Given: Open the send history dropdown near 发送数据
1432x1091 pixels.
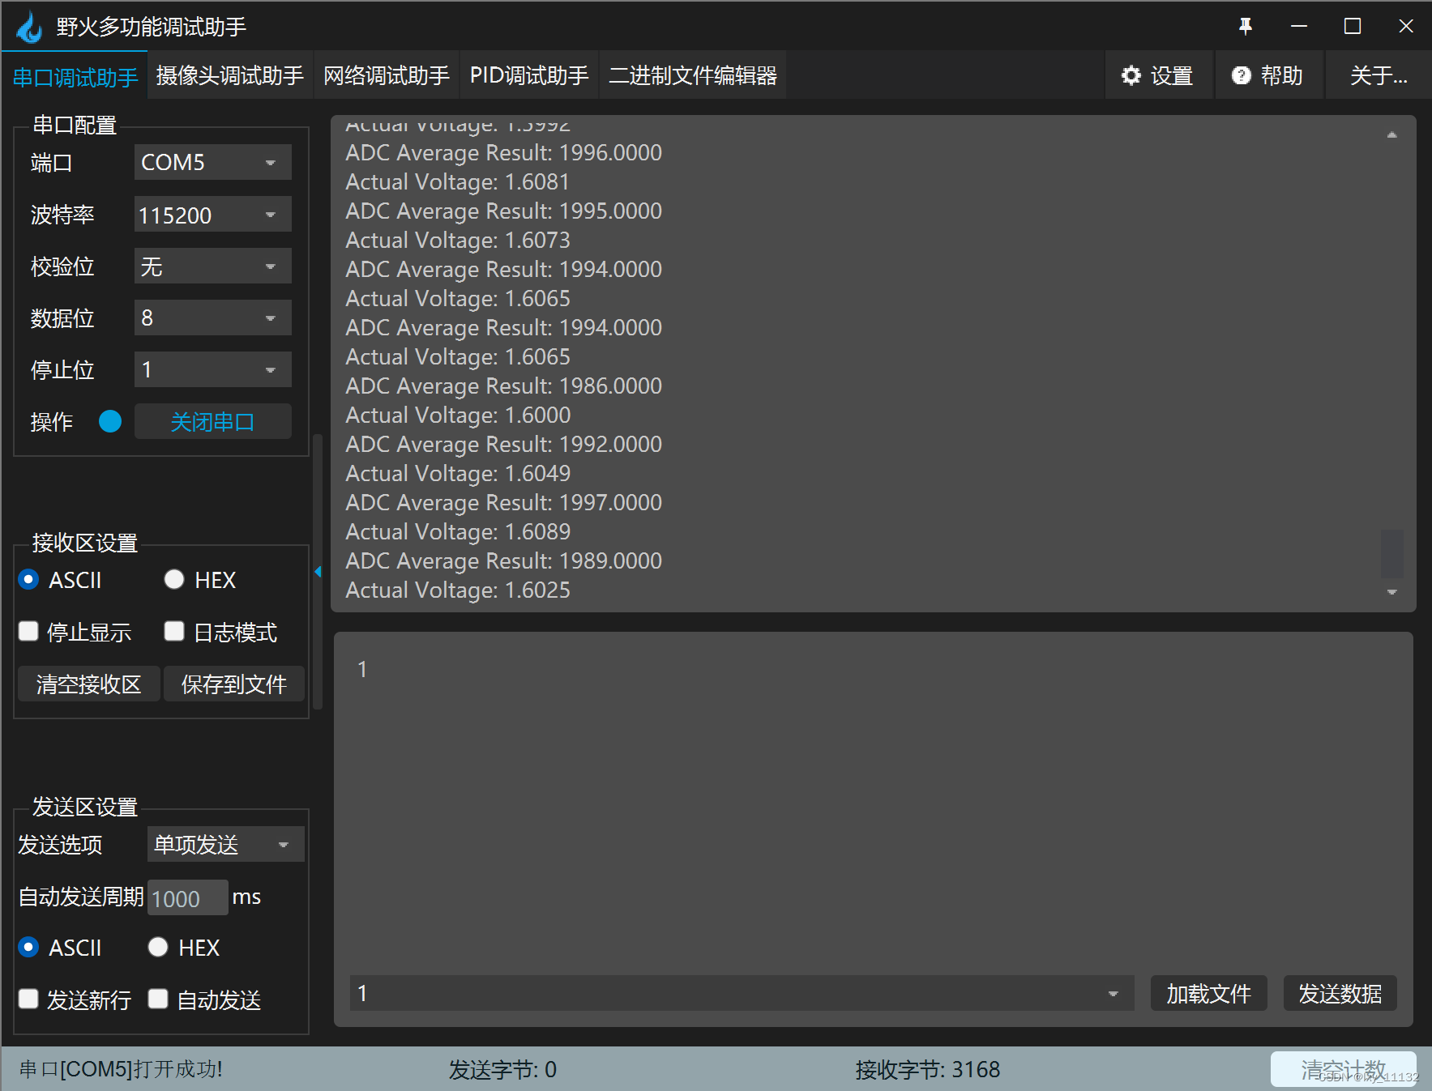Looking at the screenshot, I should pos(1114,993).
